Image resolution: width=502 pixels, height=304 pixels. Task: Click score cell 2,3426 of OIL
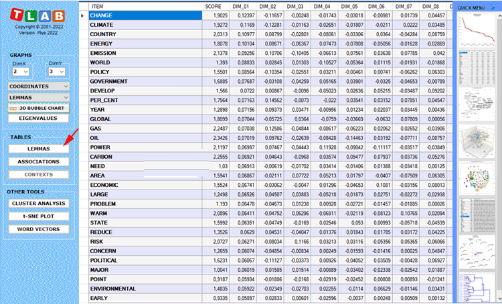[x=216, y=138]
